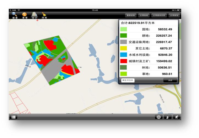Select the 耕地 row in statistics list

pyautogui.click(x=149, y=35)
